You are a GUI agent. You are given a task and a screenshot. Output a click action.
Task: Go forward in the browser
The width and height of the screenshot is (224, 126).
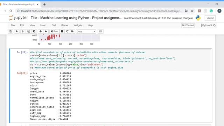tap(5, 11)
